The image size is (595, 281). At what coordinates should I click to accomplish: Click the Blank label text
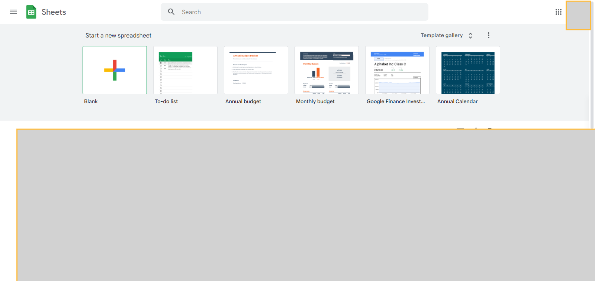(91, 101)
